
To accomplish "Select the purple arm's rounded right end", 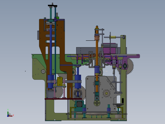I will pos(138,56).
